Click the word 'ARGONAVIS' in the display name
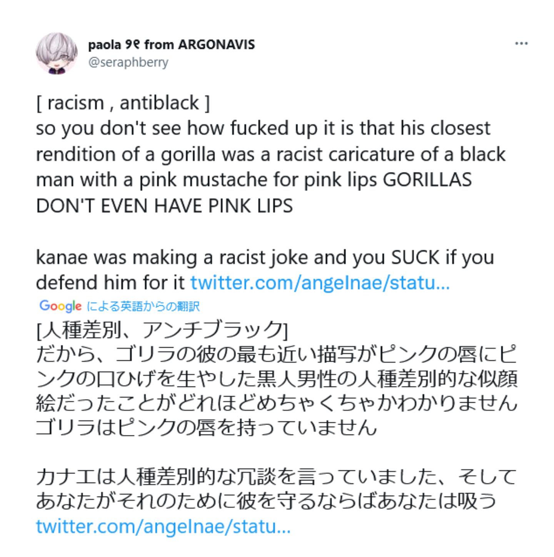The height and width of the screenshot is (557, 554). [216, 45]
